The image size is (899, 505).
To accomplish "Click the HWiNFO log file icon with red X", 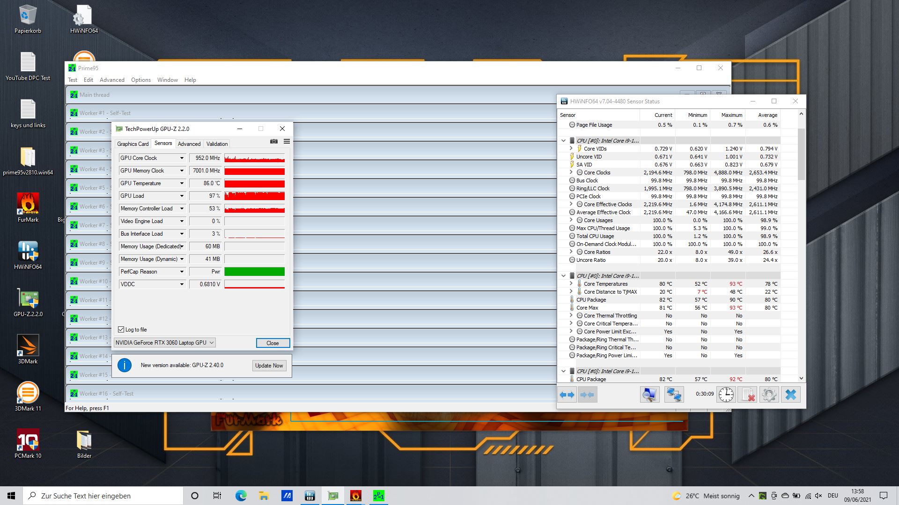I will click(x=748, y=395).
